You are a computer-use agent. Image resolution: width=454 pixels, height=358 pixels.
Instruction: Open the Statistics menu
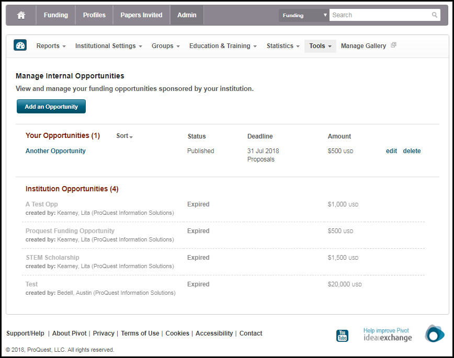click(x=283, y=46)
